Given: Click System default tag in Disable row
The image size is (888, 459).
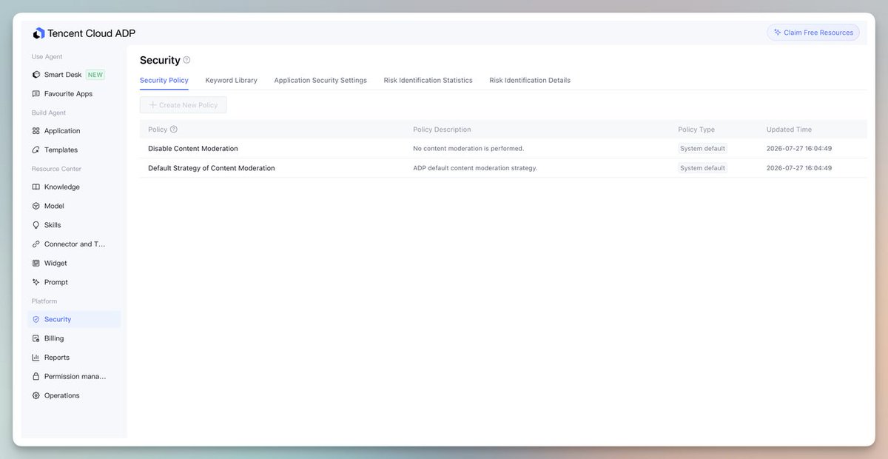Looking at the screenshot, I should 703,149.
